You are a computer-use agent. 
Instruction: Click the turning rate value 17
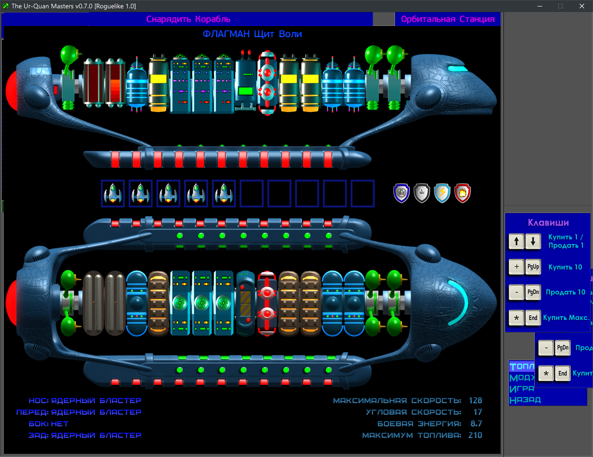(x=477, y=412)
